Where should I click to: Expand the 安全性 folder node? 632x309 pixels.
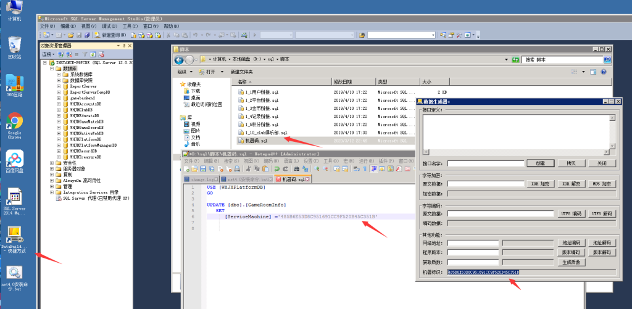52,163
